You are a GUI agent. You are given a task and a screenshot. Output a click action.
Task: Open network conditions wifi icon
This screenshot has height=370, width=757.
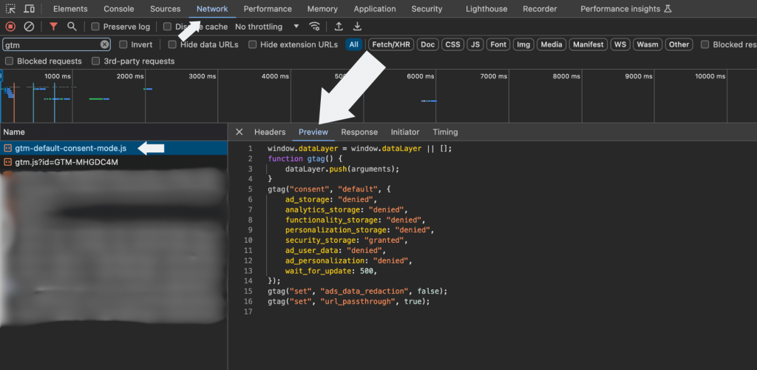click(314, 27)
